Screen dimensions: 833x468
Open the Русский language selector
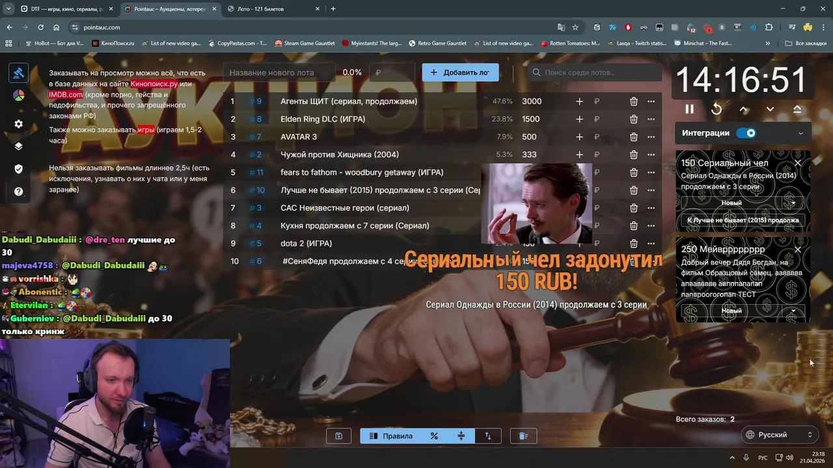pyautogui.click(x=779, y=435)
